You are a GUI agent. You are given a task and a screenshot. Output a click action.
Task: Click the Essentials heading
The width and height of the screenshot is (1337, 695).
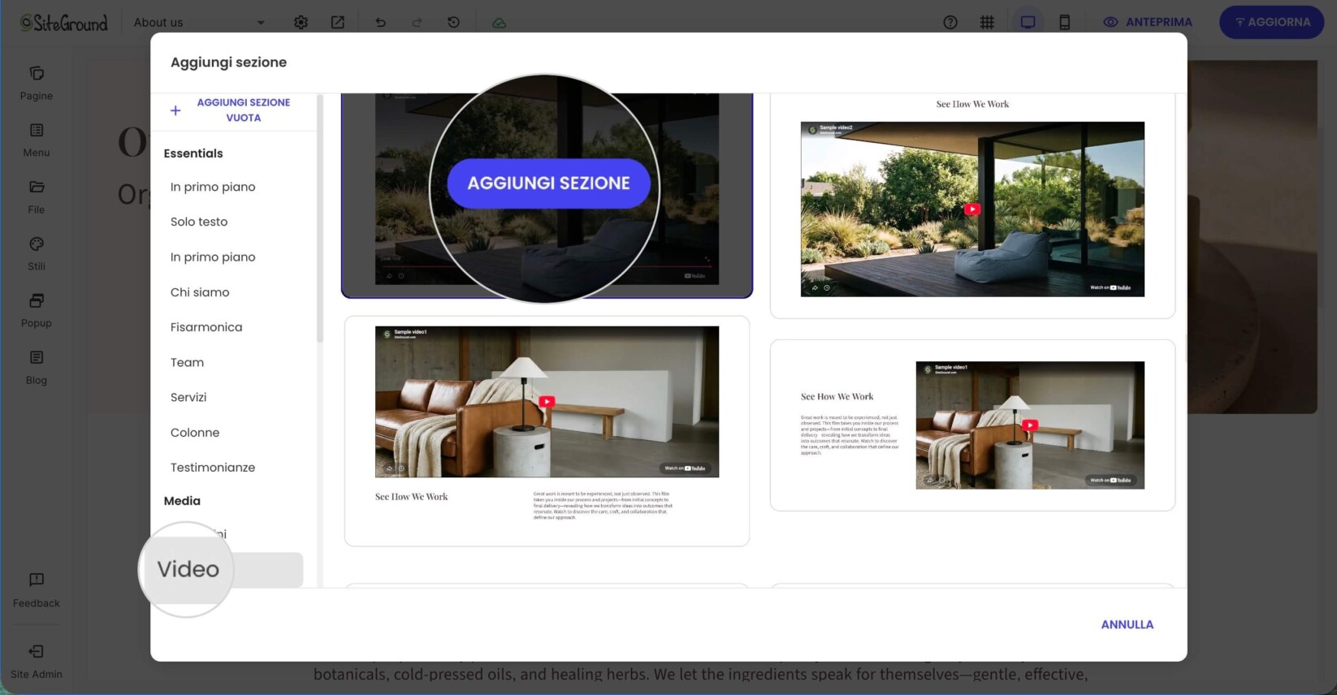(193, 153)
